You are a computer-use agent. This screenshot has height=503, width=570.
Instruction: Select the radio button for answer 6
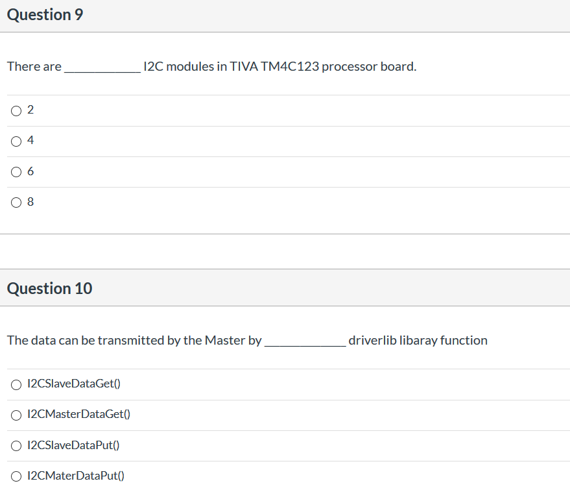point(16,171)
